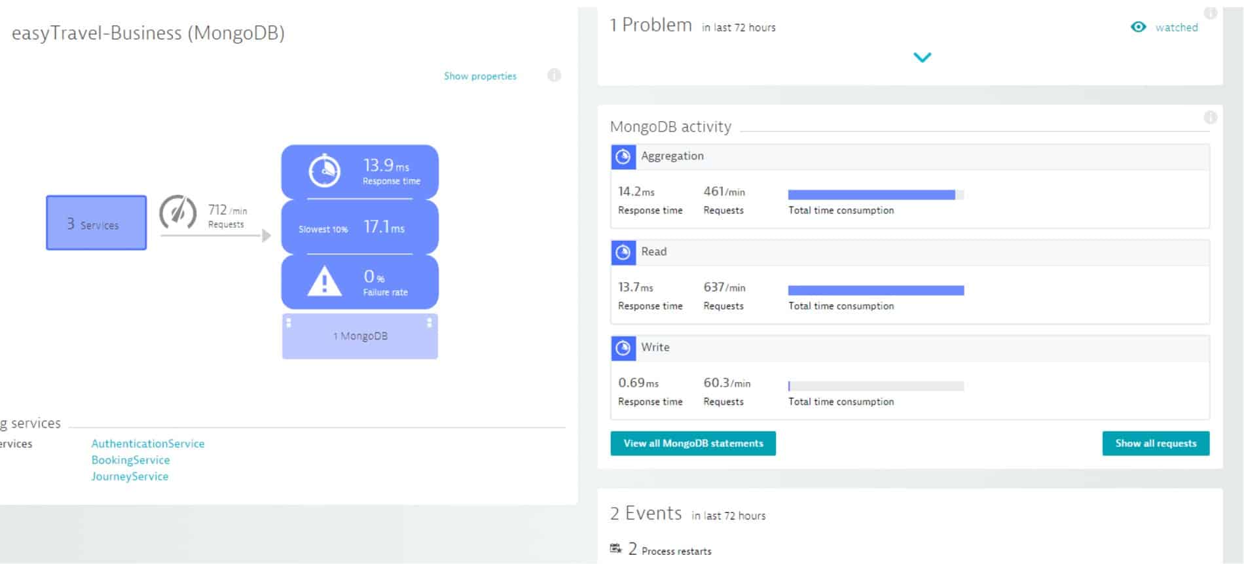This screenshot has width=1244, height=564.
Task: Click the 637 /min Read requests value
Action: (725, 287)
